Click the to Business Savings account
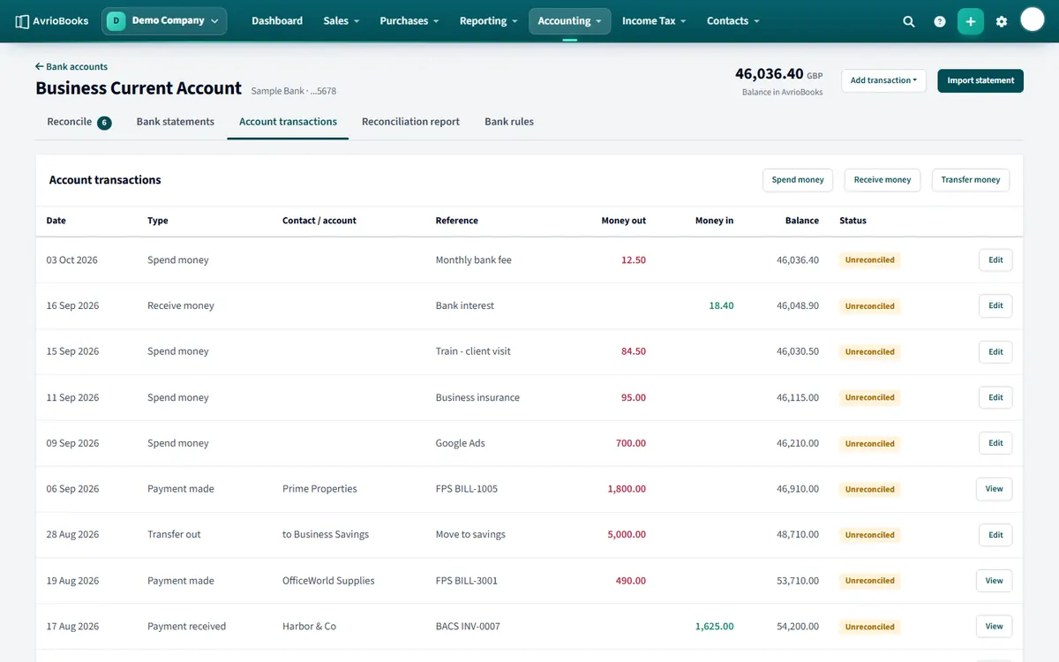The height and width of the screenshot is (662, 1059). tap(326, 535)
